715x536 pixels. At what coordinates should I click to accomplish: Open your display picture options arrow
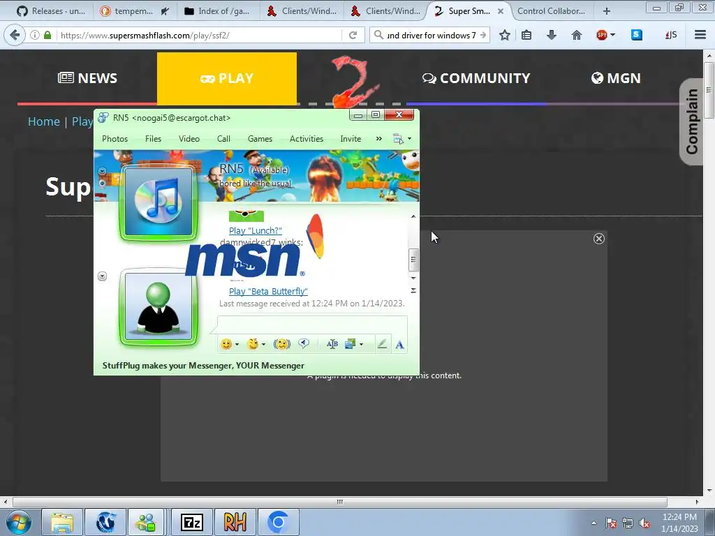[102, 276]
